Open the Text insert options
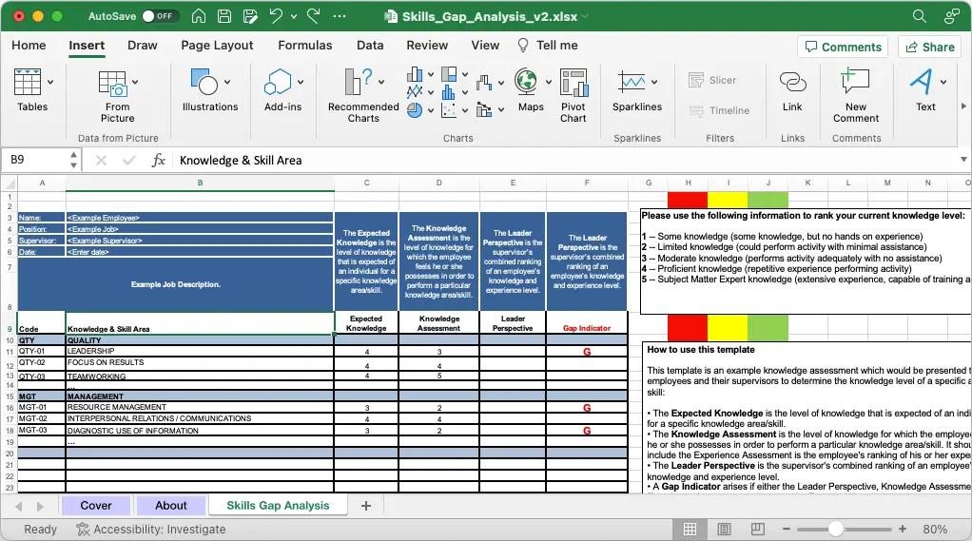972x541 pixels. pyautogui.click(x=925, y=90)
